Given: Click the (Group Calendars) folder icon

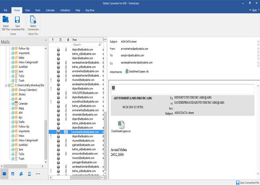Looking at the screenshot, I should [16, 90].
